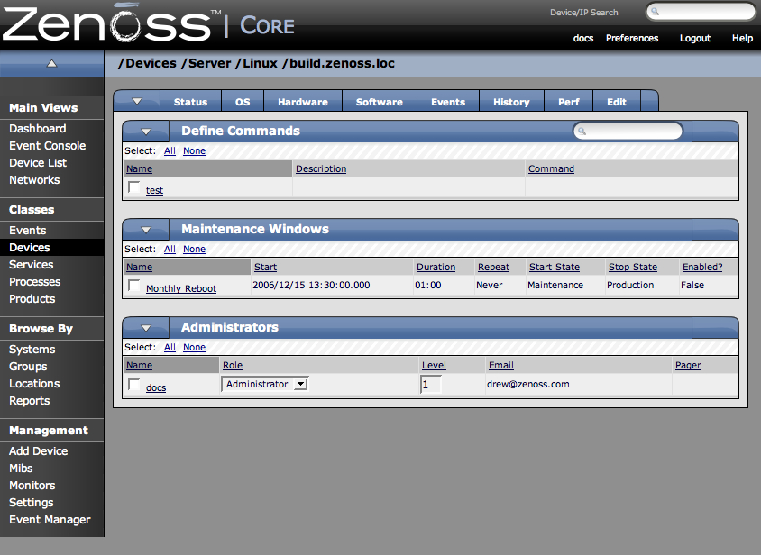Click the Define Commands filter search box
Screen dimensions: 761x555
[628, 131]
